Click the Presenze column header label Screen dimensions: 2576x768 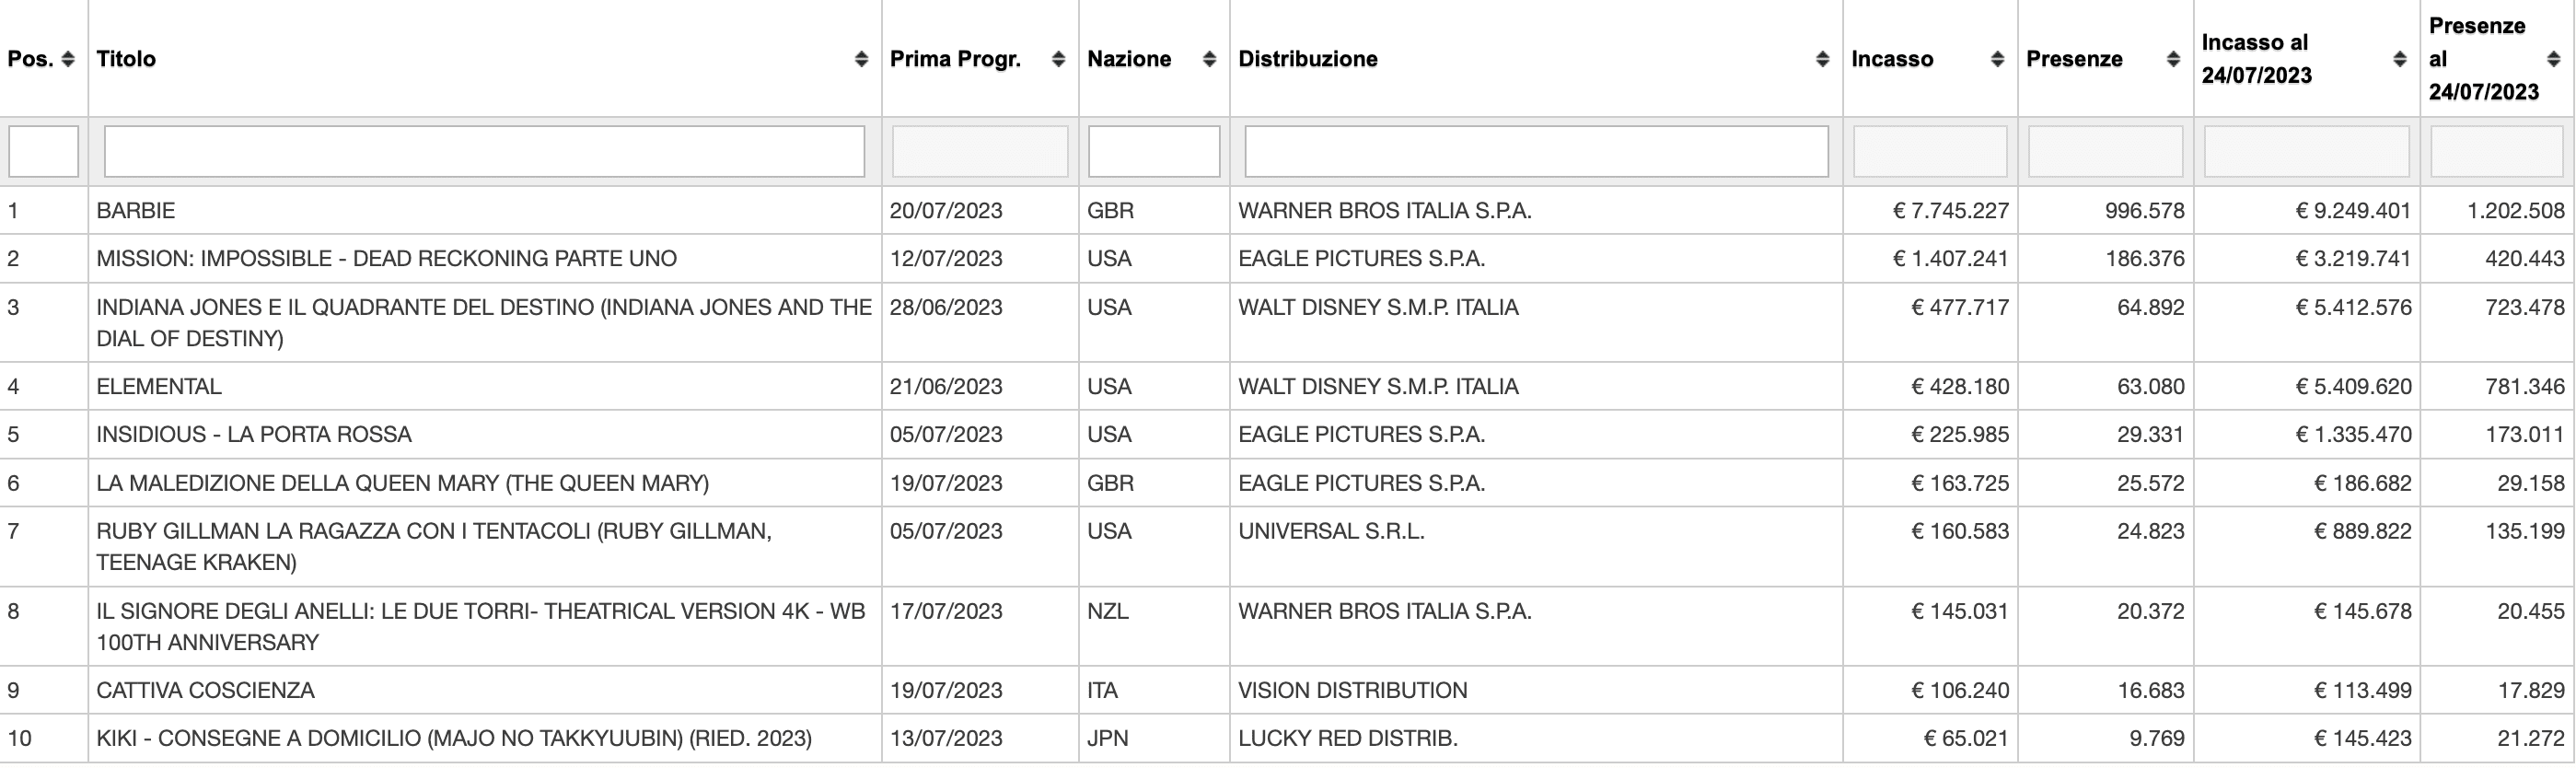click(2074, 59)
